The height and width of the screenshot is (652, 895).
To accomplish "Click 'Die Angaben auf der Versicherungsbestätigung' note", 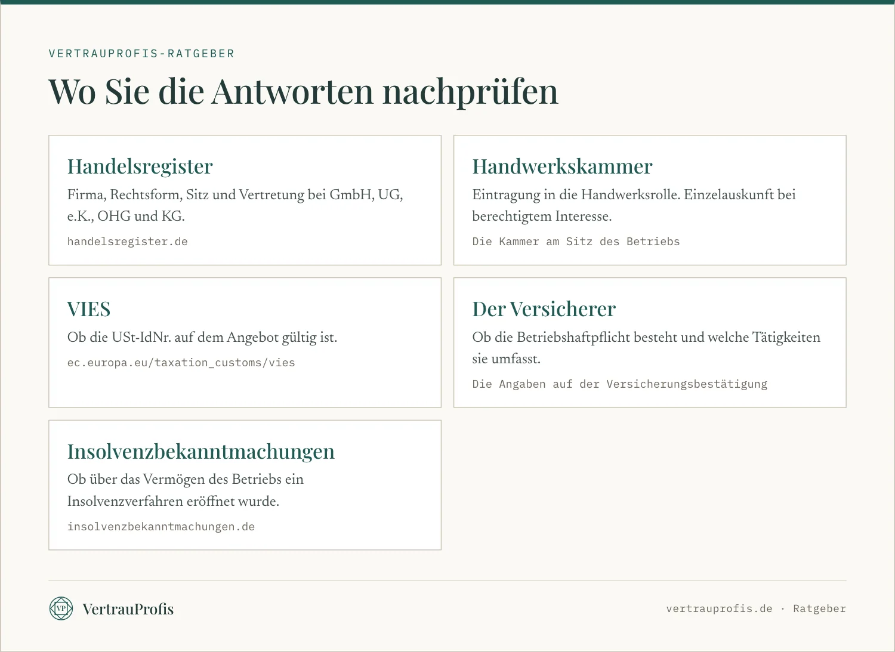I will [x=620, y=384].
